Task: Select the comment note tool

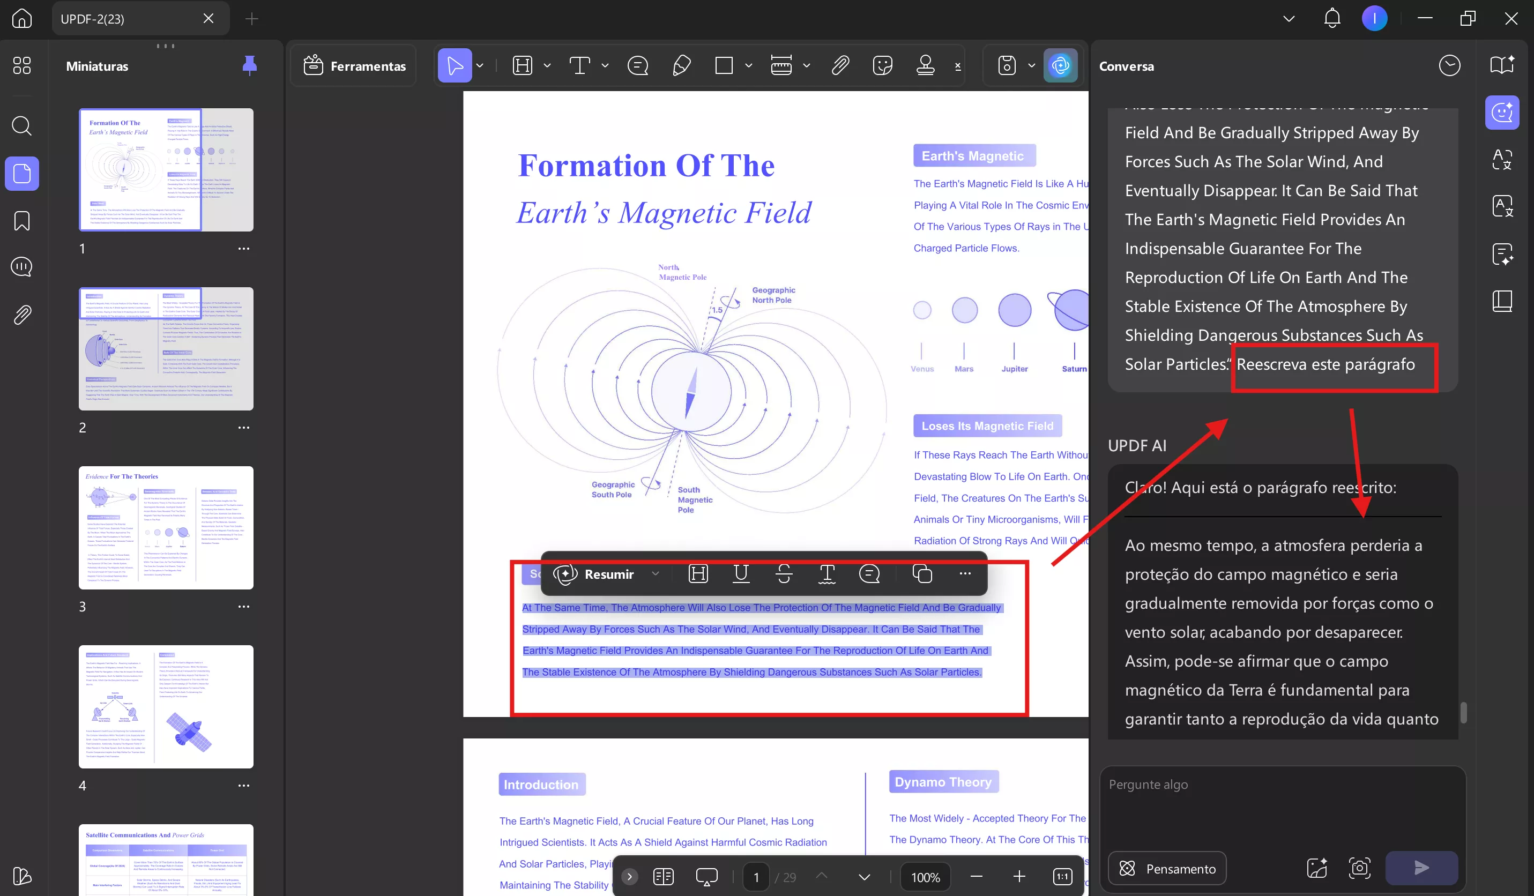Action: (637, 65)
